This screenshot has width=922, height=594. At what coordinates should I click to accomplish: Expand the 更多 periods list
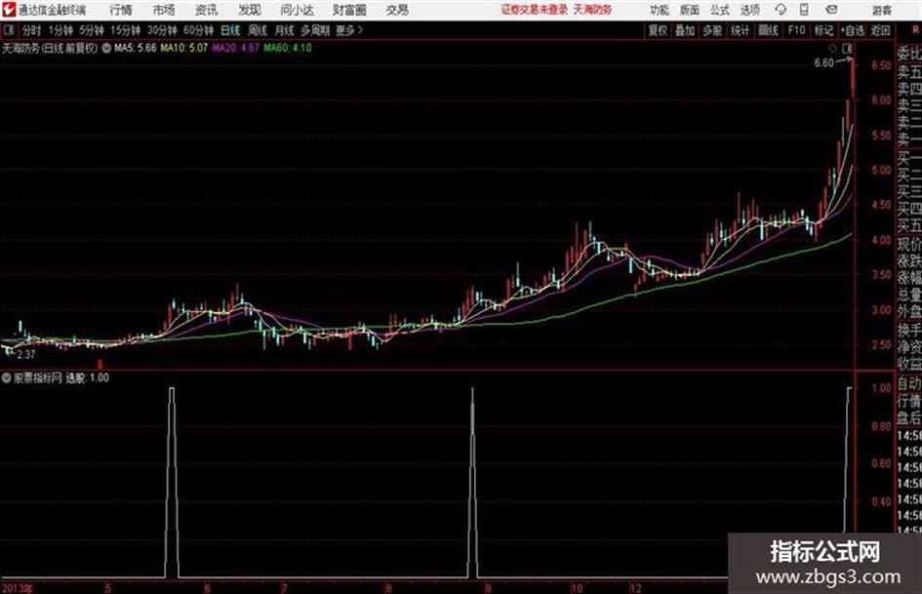click(x=349, y=30)
